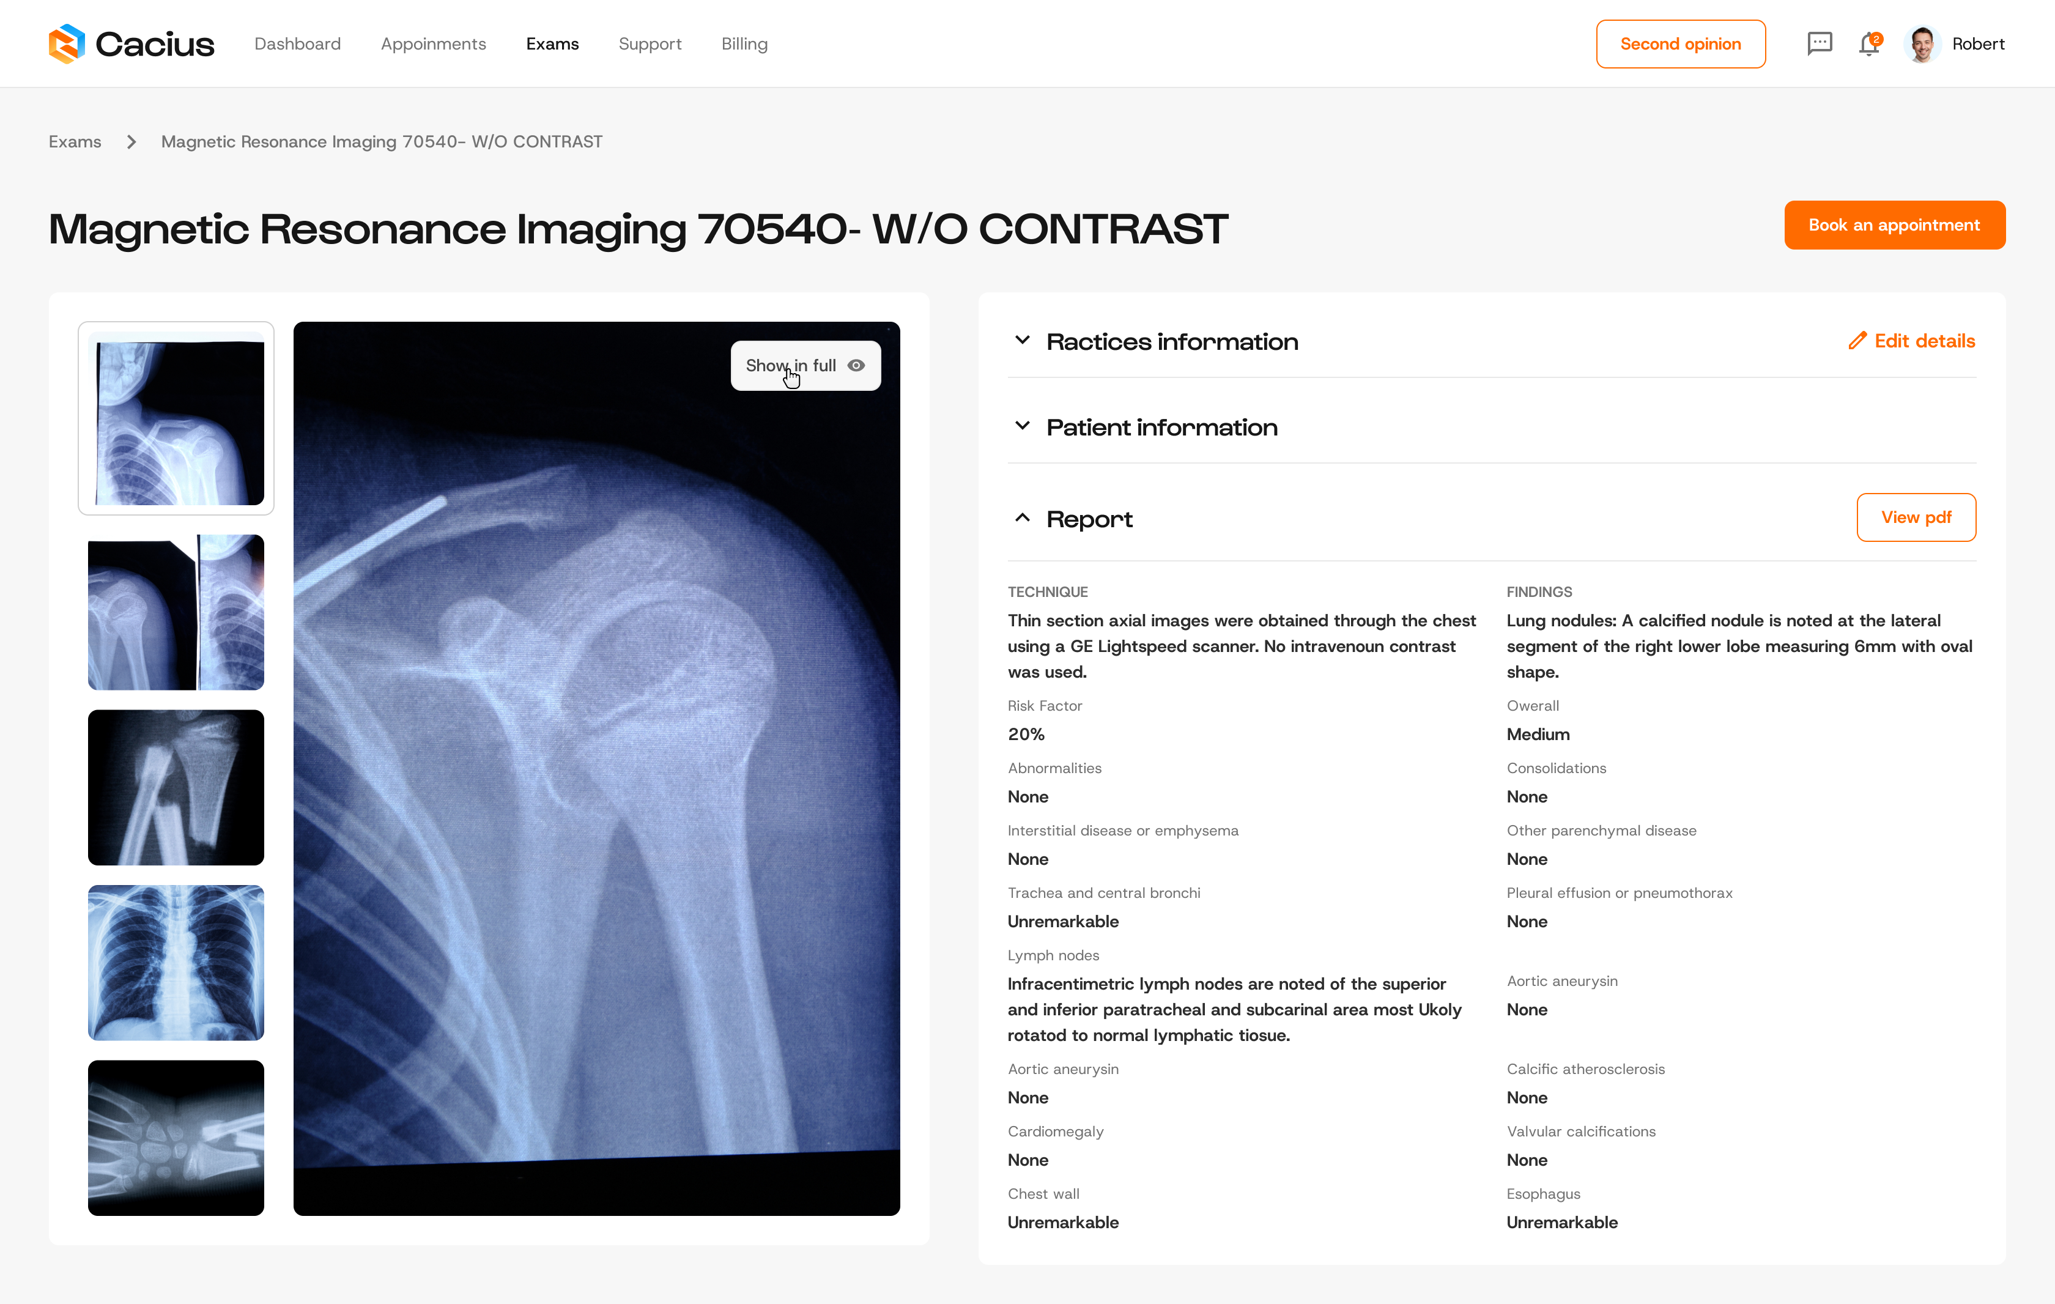Select the broken forearm X-ray thumbnail
2055x1304 pixels.
coord(176,787)
